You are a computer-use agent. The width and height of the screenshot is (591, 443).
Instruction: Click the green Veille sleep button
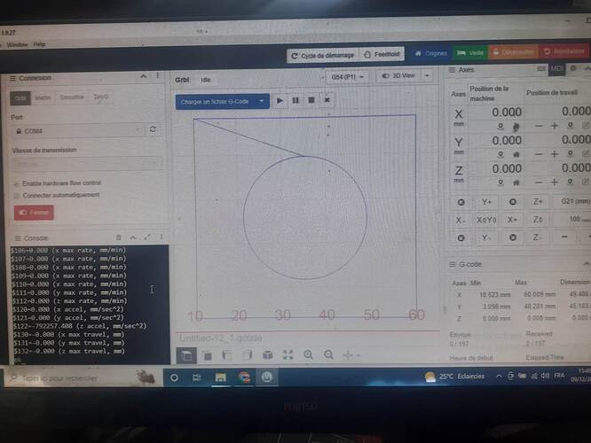point(470,53)
